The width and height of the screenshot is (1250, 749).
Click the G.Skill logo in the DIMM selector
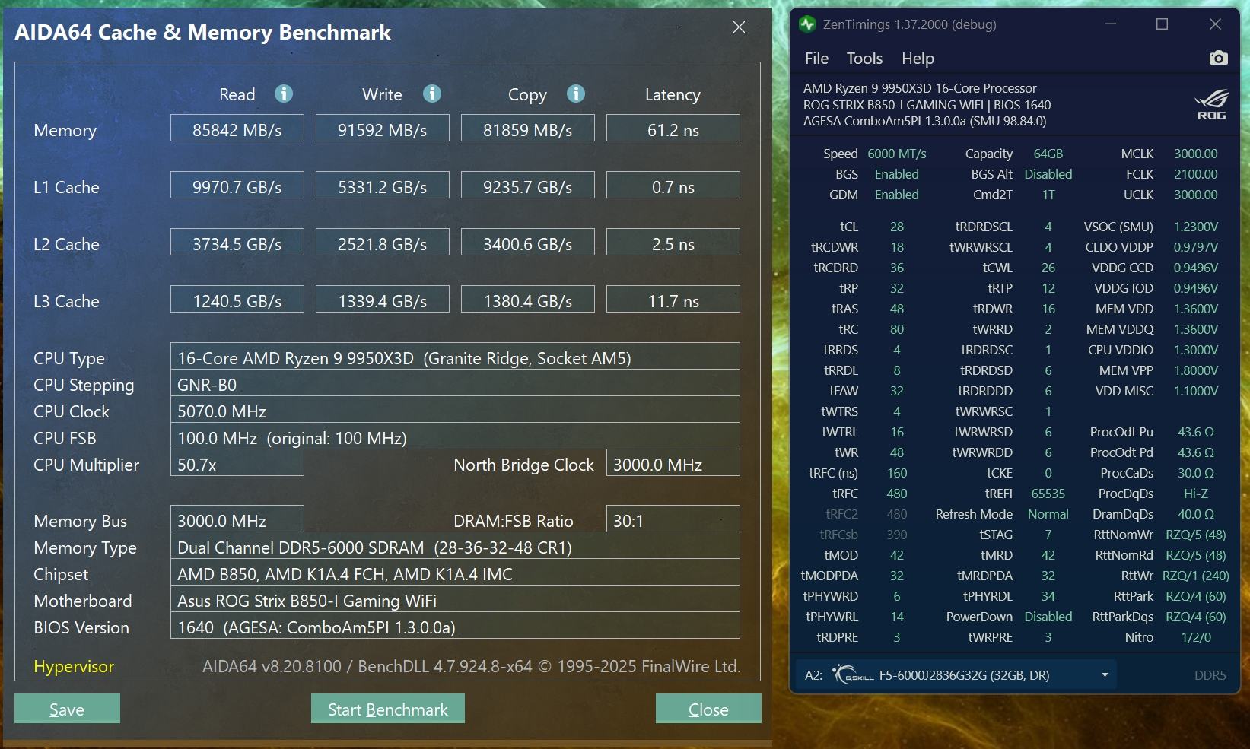coord(853,674)
